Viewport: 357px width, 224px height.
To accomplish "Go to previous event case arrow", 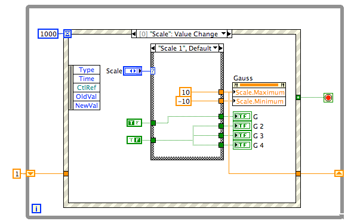I will point(134,34).
